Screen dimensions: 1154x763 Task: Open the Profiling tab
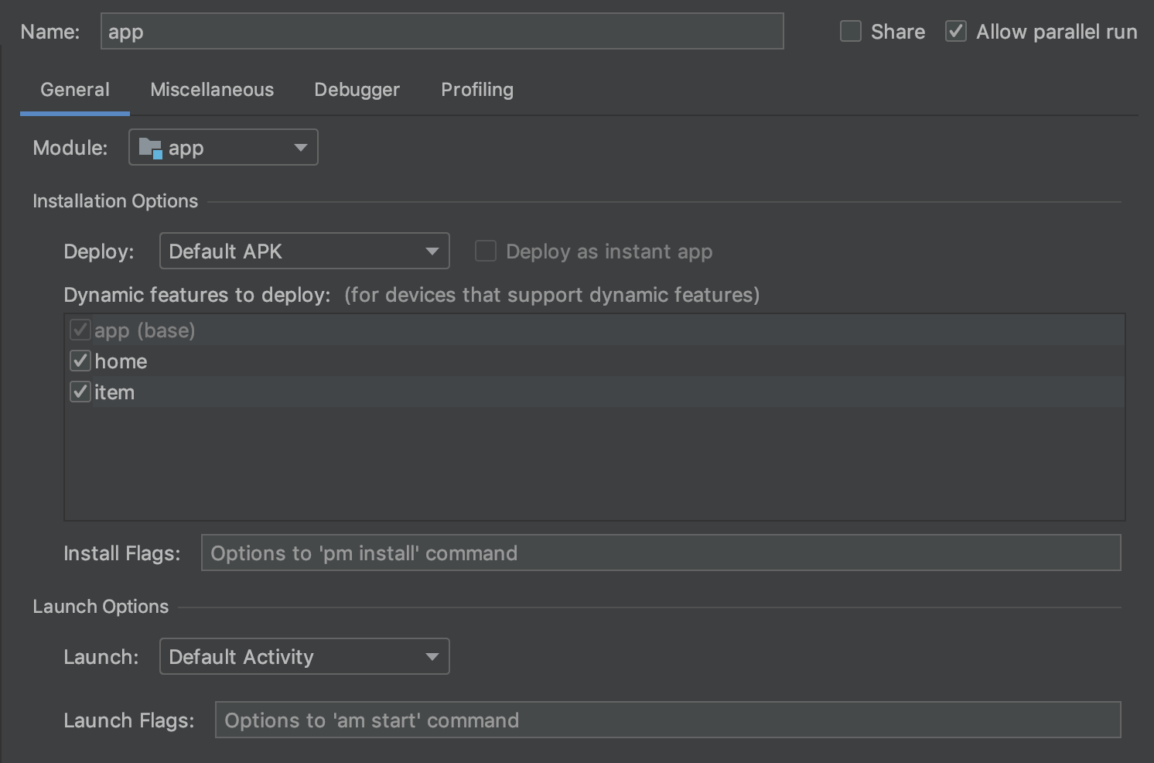pos(476,90)
